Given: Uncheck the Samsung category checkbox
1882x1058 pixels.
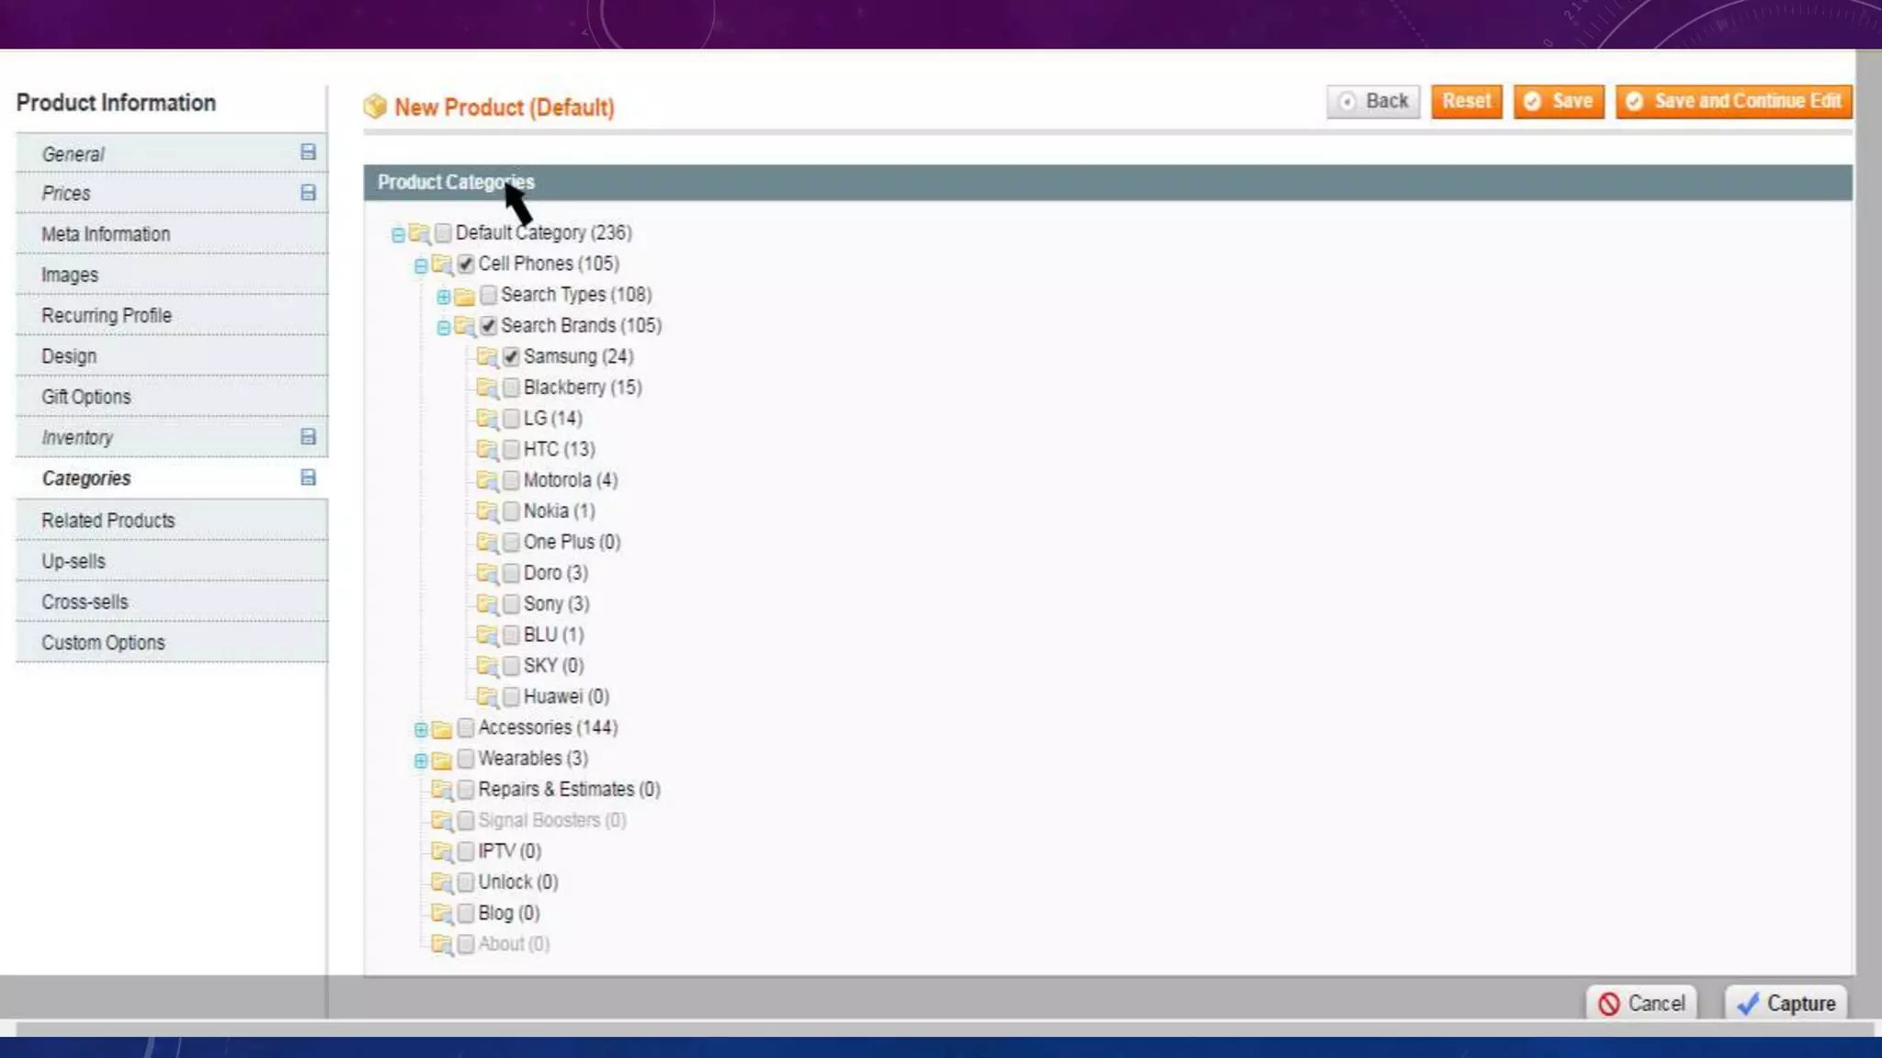Looking at the screenshot, I should pyautogui.click(x=511, y=356).
